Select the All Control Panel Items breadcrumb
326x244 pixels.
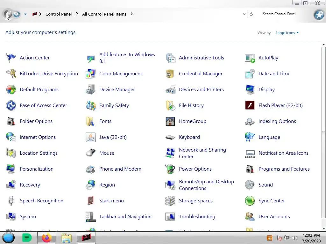(104, 14)
